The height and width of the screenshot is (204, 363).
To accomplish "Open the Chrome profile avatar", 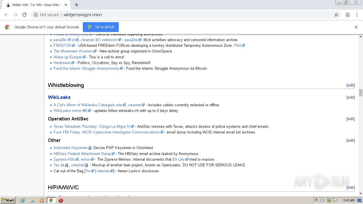I will tap(347, 15).
